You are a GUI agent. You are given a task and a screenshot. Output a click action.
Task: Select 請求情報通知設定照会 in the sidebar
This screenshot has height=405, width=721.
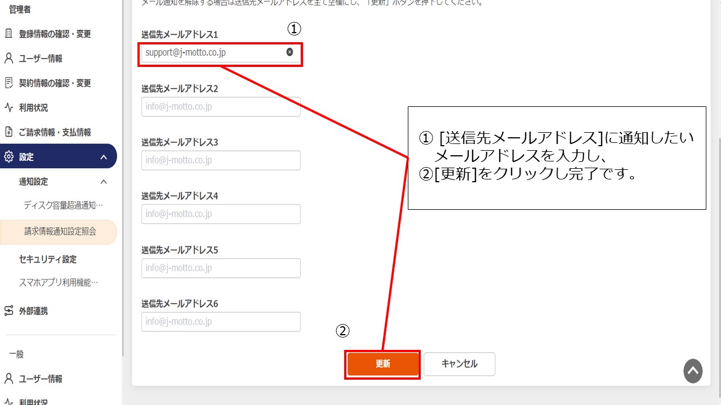click(x=60, y=231)
